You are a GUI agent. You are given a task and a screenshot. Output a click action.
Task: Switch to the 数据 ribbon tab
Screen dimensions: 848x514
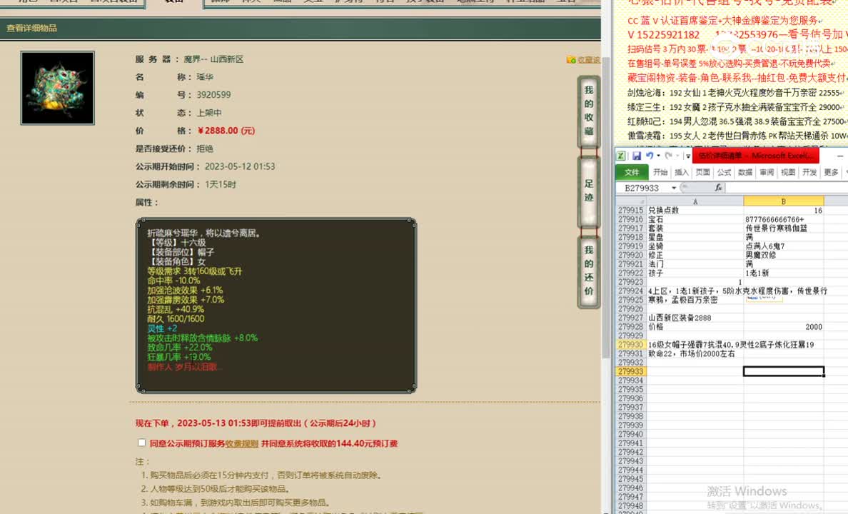745,172
